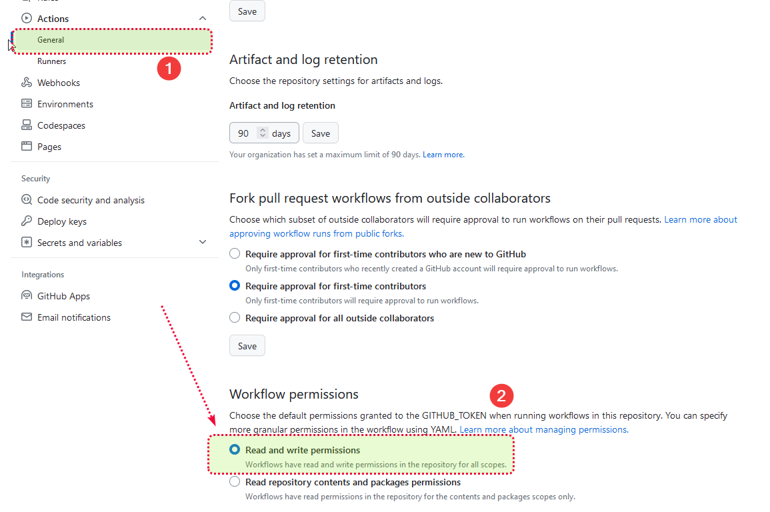The width and height of the screenshot is (770, 512).
Task: Save the artifact and log retention setting
Action: point(321,133)
